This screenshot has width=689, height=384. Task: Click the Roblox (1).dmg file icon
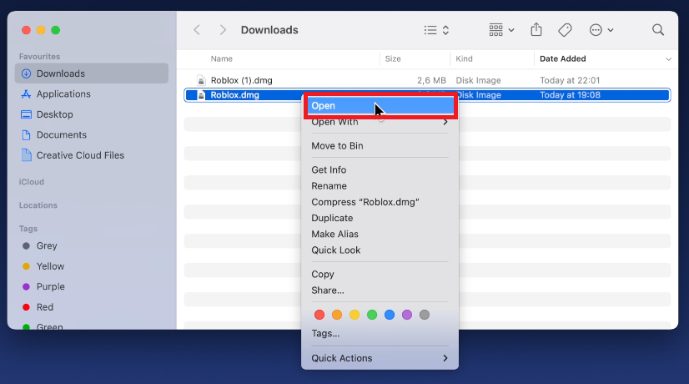(201, 80)
